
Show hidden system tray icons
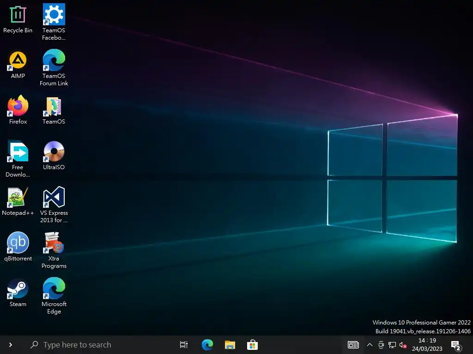(x=370, y=345)
